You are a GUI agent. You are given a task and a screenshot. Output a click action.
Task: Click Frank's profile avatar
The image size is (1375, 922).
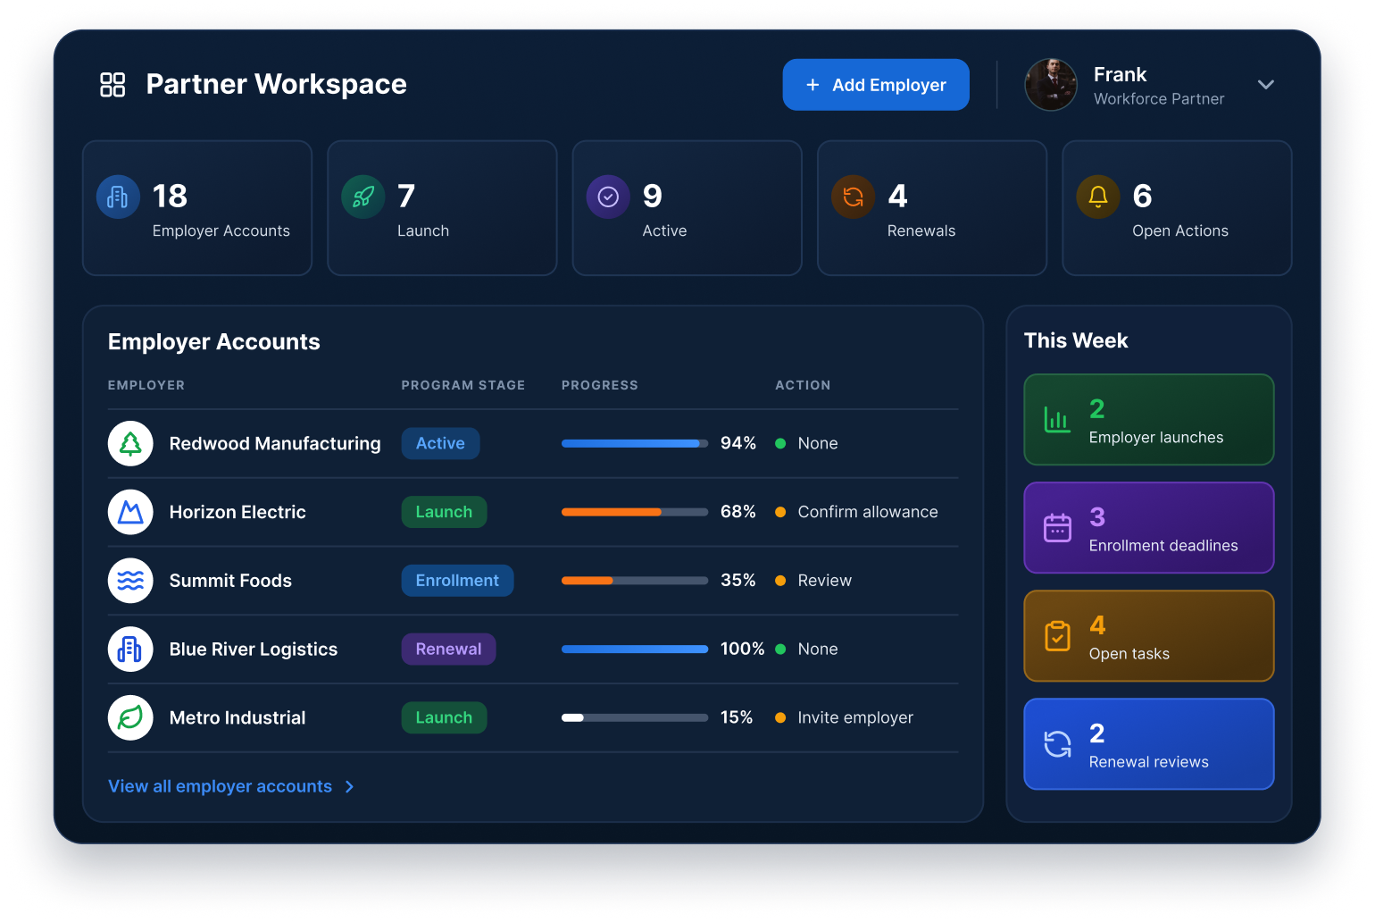[x=1051, y=85]
